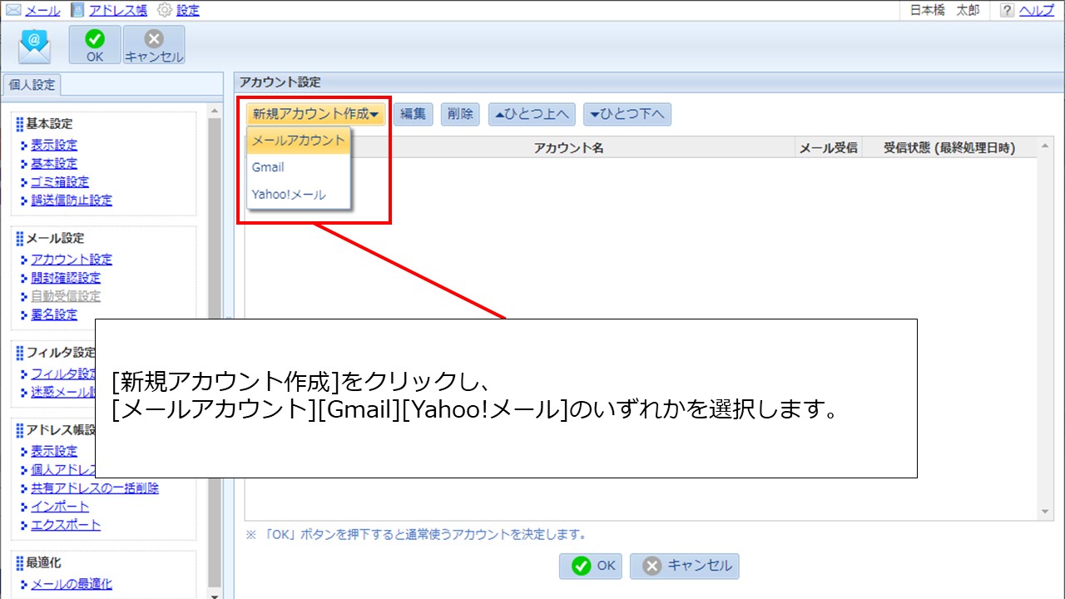This screenshot has height=599, width=1065.
Task: Open the インポート link
Action: click(x=60, y=506)
